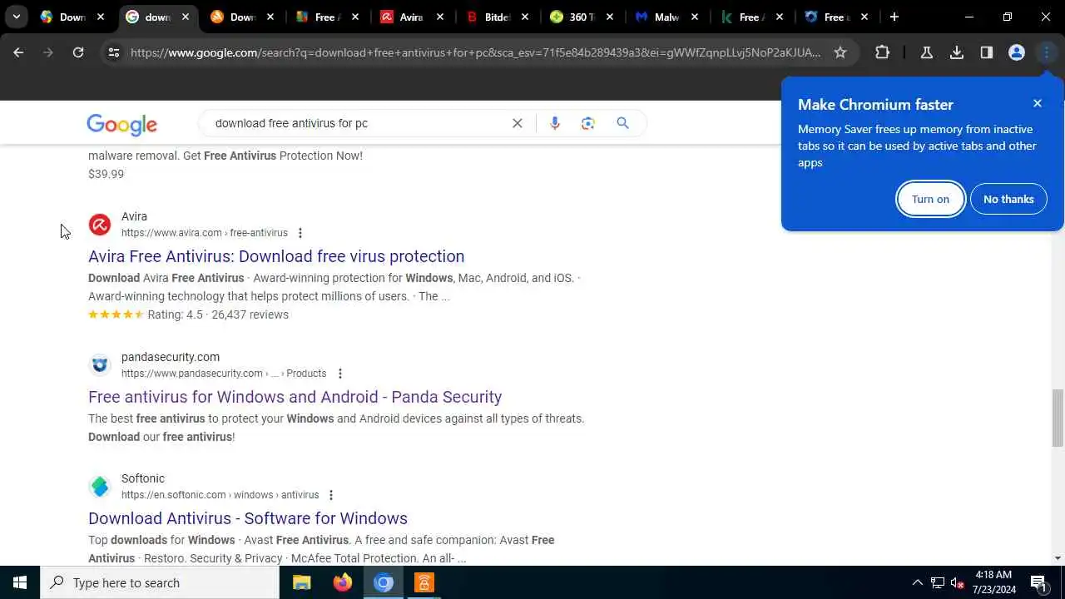1065x599 pixels.
Task: Click the address bar URL
Action: pyautogui.click(x=475, y=52)
